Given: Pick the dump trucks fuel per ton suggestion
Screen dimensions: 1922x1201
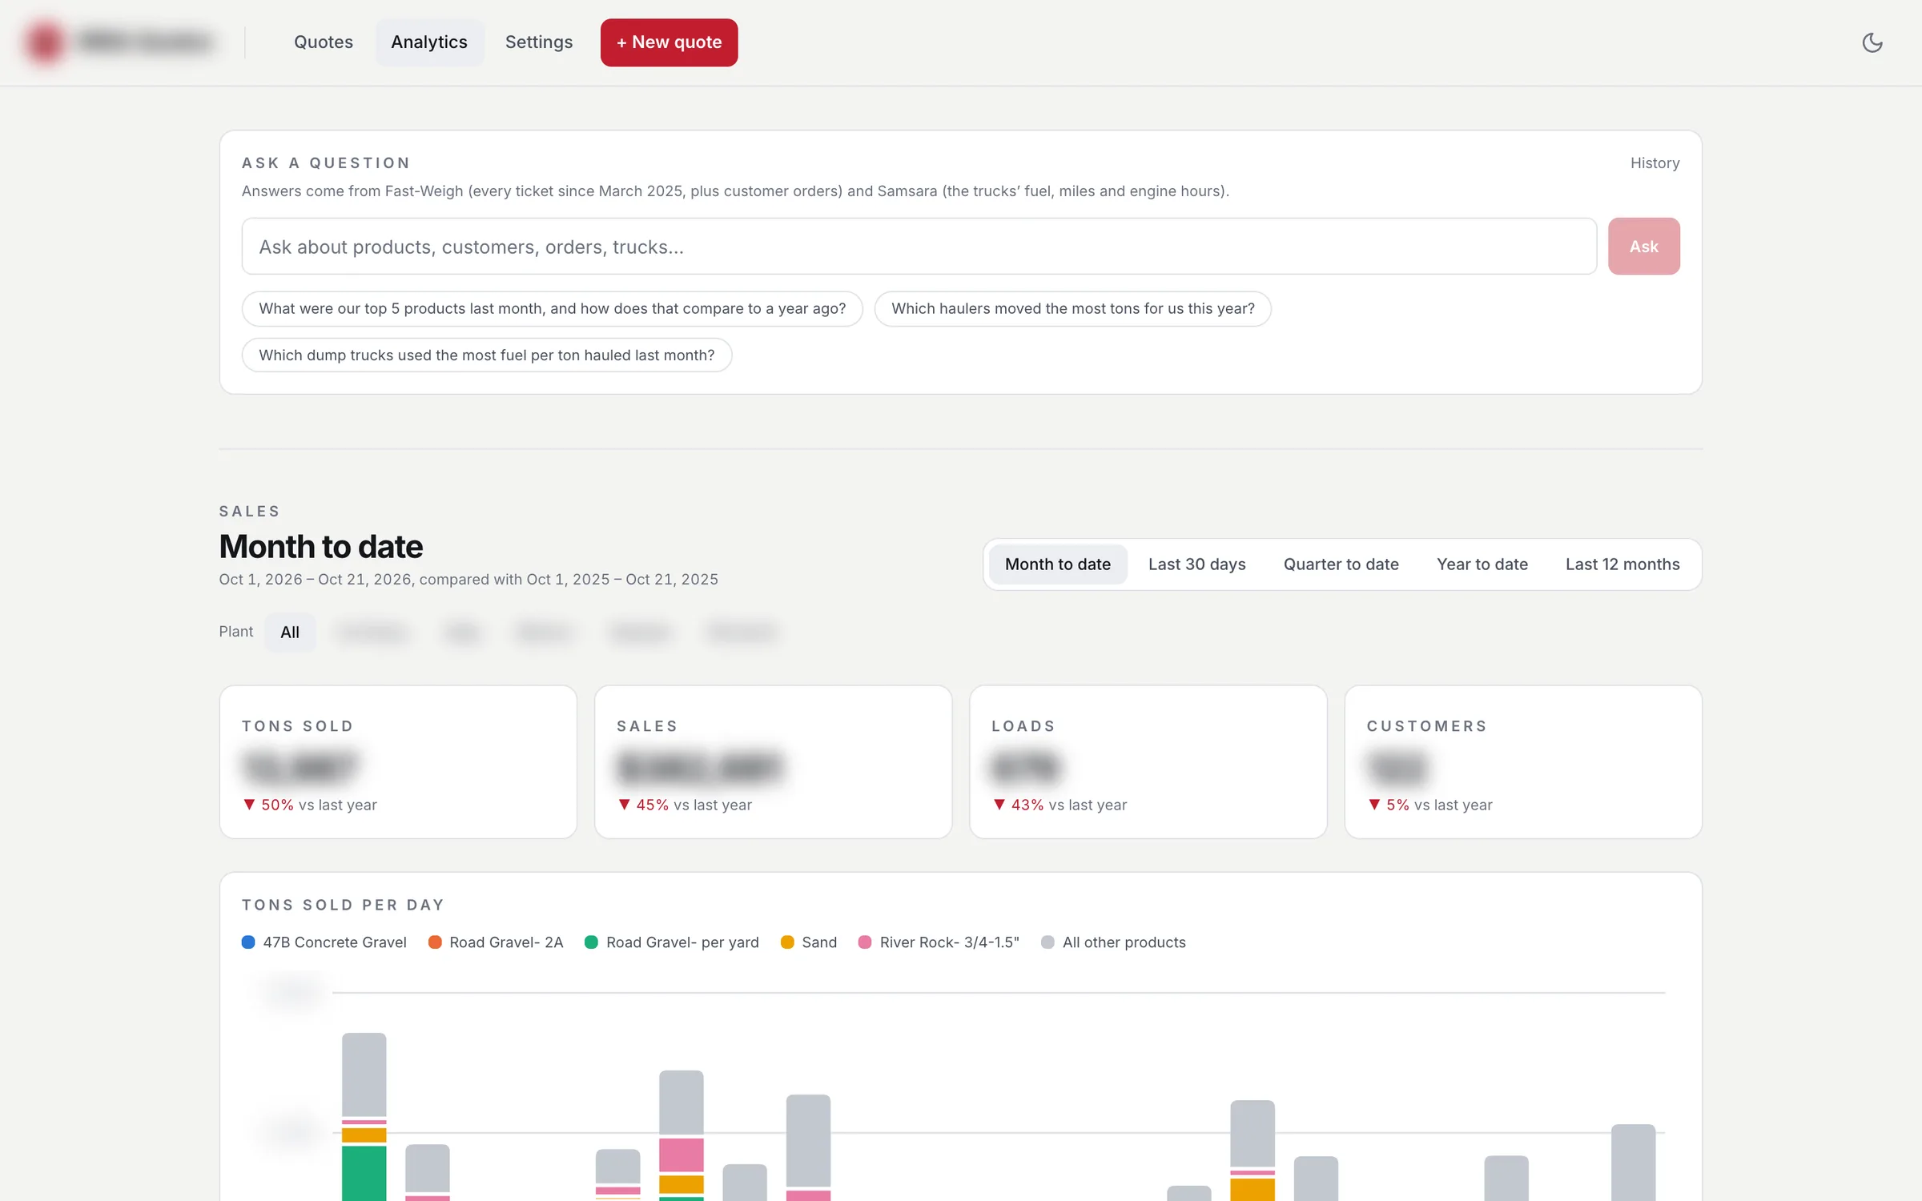Looking at the screenshot, I should pyautogui.click(x=487, y=355).
